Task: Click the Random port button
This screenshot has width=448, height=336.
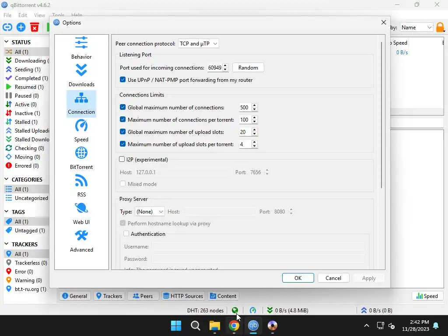Action: [248, 68]
